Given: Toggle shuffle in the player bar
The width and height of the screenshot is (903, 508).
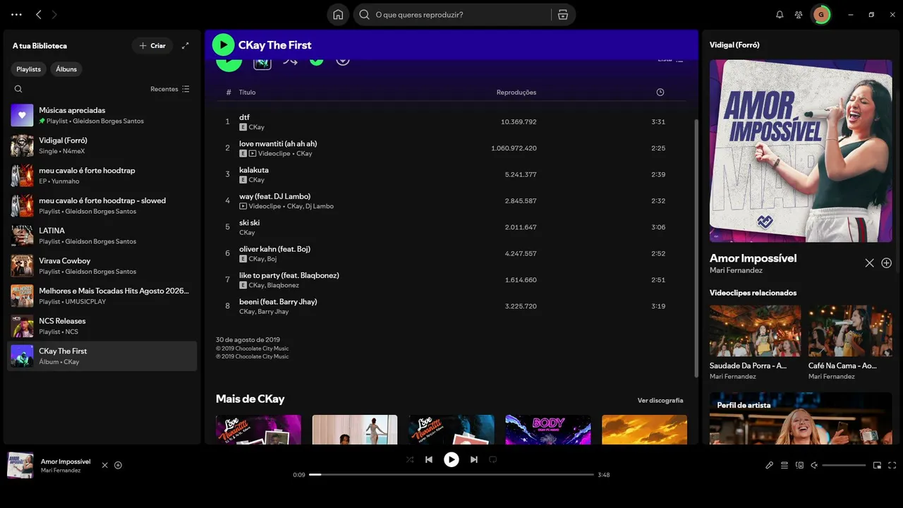Looking at the screenshot, I should (410, 460).
